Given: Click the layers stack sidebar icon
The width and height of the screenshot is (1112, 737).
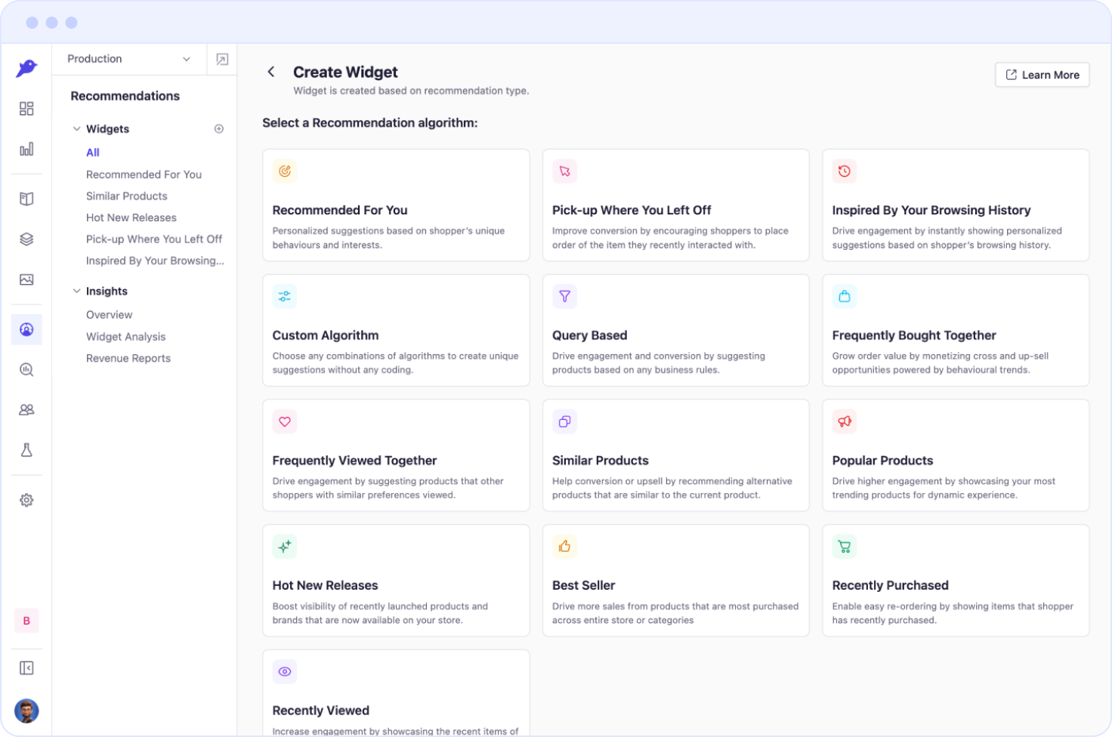Looking at the screenshot, I should (x=26, y=239).
